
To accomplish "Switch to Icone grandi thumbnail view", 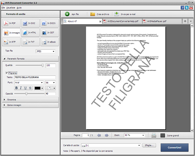I will [170, 135].
